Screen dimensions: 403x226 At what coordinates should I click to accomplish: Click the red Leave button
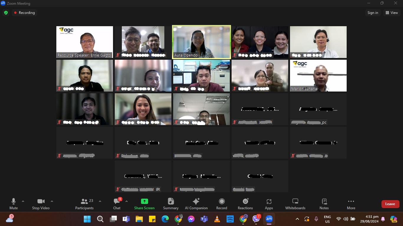(390, 204)
